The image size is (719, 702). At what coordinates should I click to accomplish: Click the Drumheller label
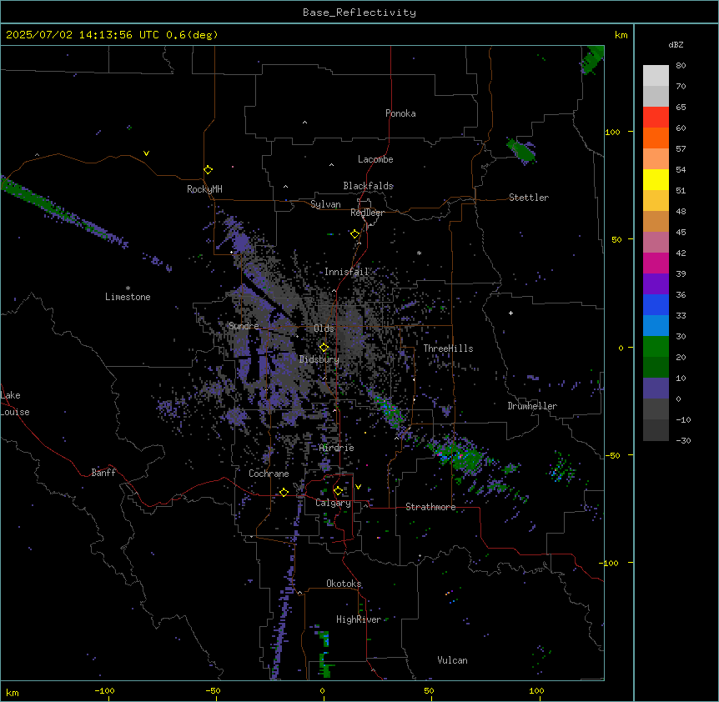pyautogui.click(x=532, y=406)
